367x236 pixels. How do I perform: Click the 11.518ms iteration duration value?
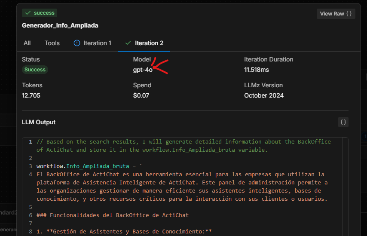click(x=256, y=70)
